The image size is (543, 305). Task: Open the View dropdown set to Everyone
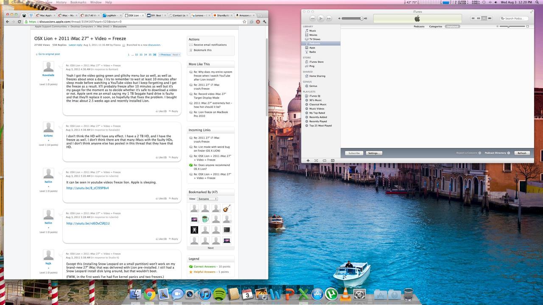click(x=207, y=199)
